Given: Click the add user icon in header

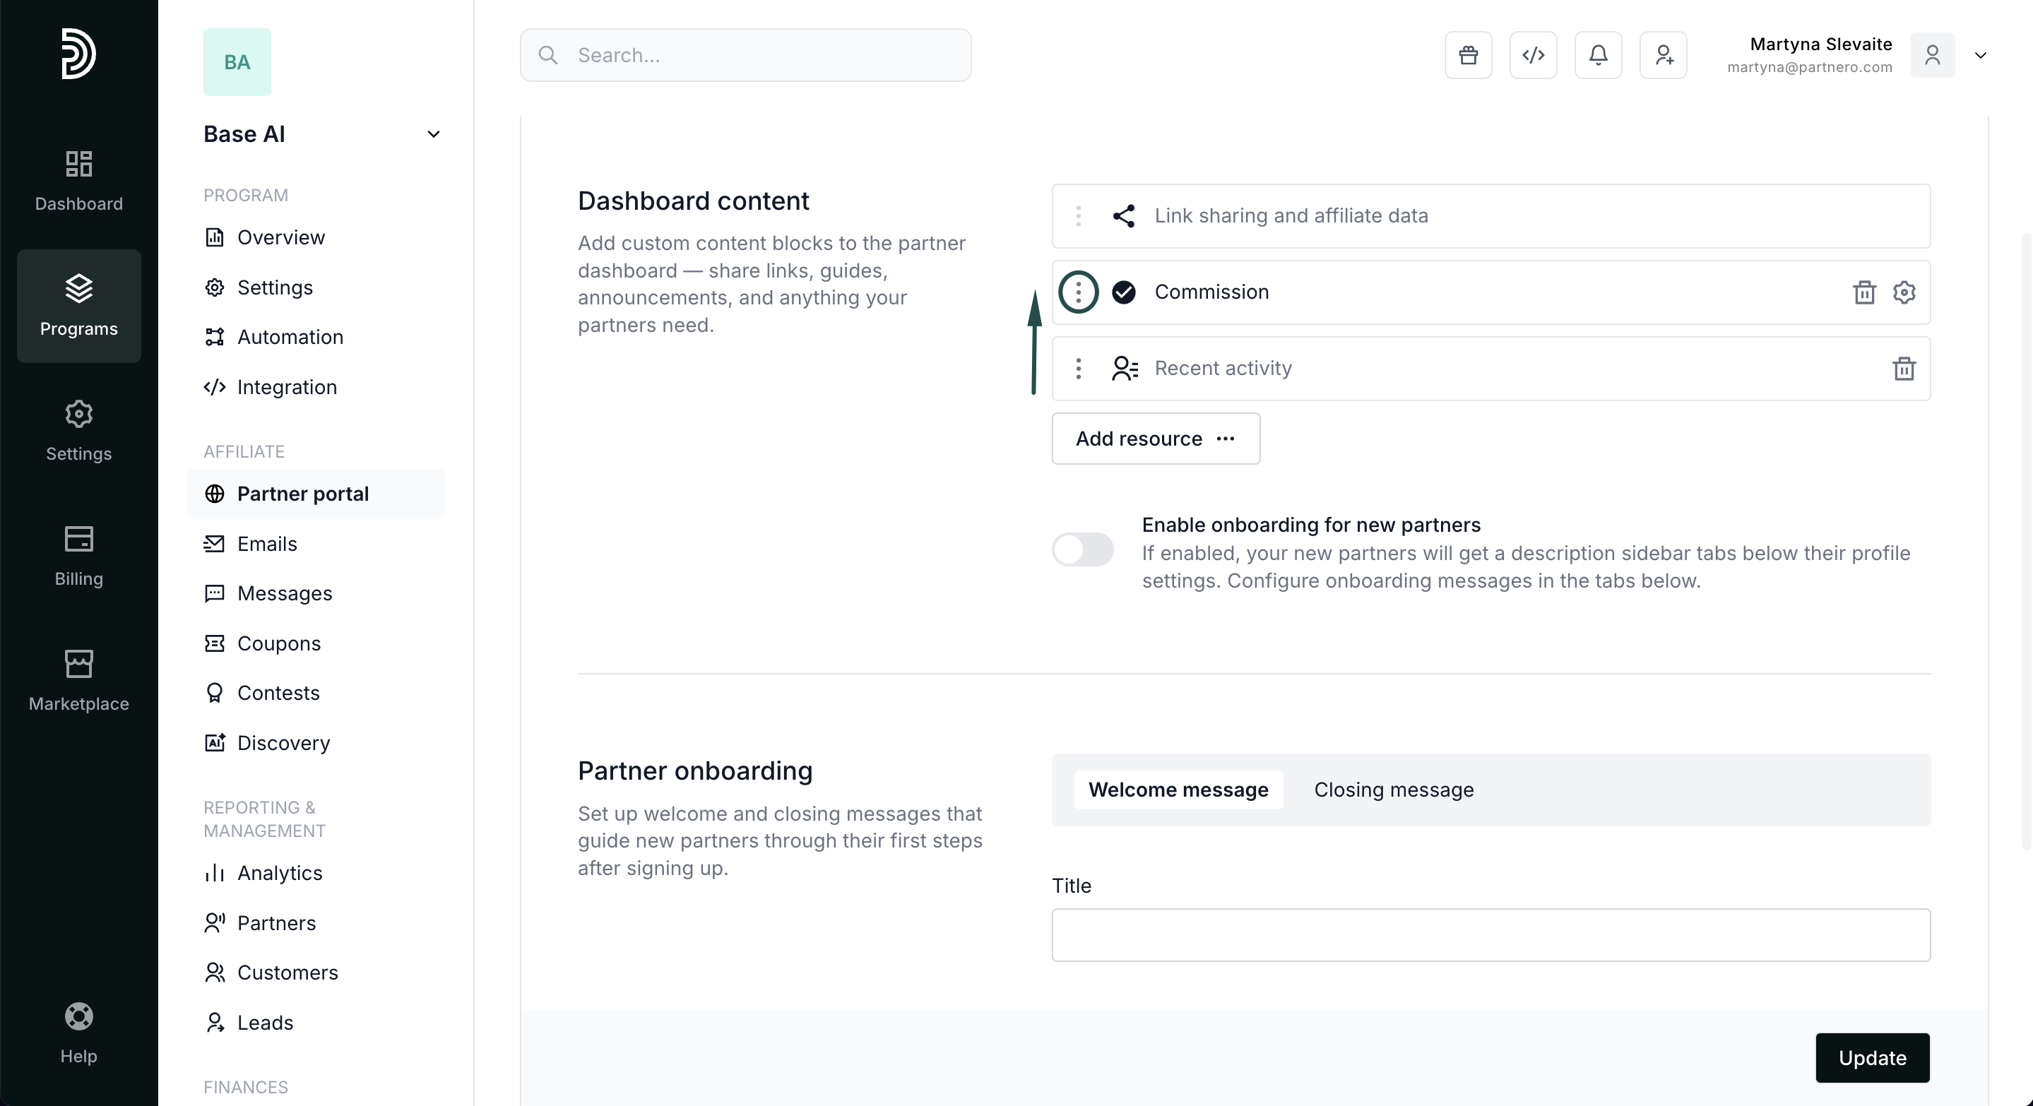Looking at the screenshot, I should (1663, 55).
